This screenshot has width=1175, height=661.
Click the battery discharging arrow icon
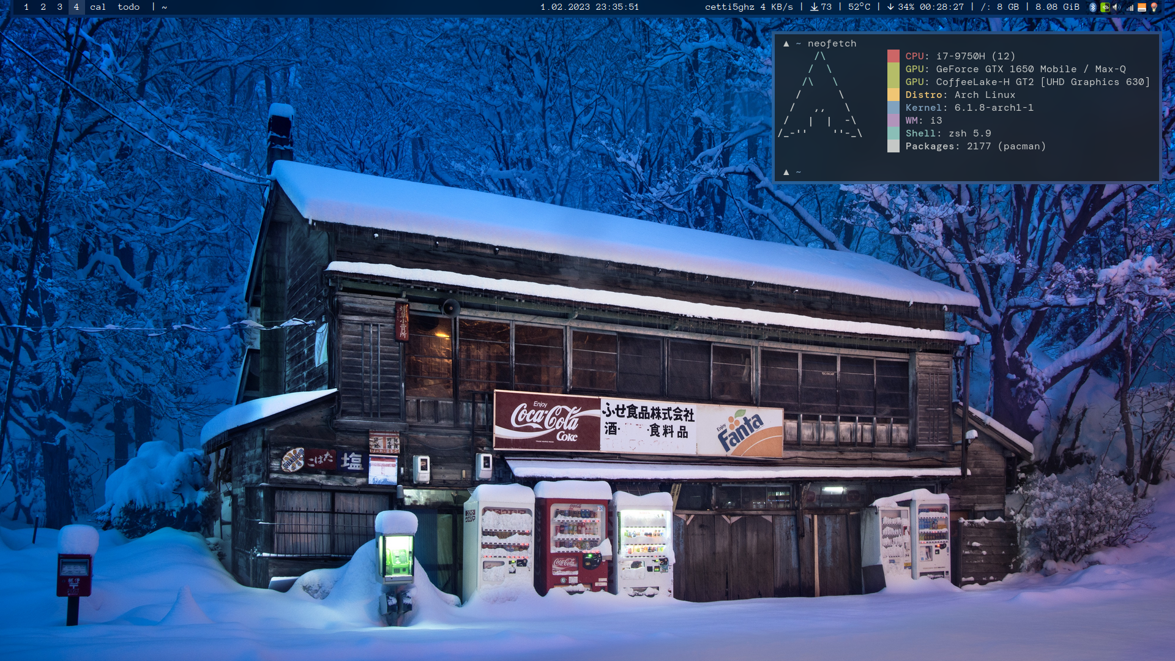[890, 7]
